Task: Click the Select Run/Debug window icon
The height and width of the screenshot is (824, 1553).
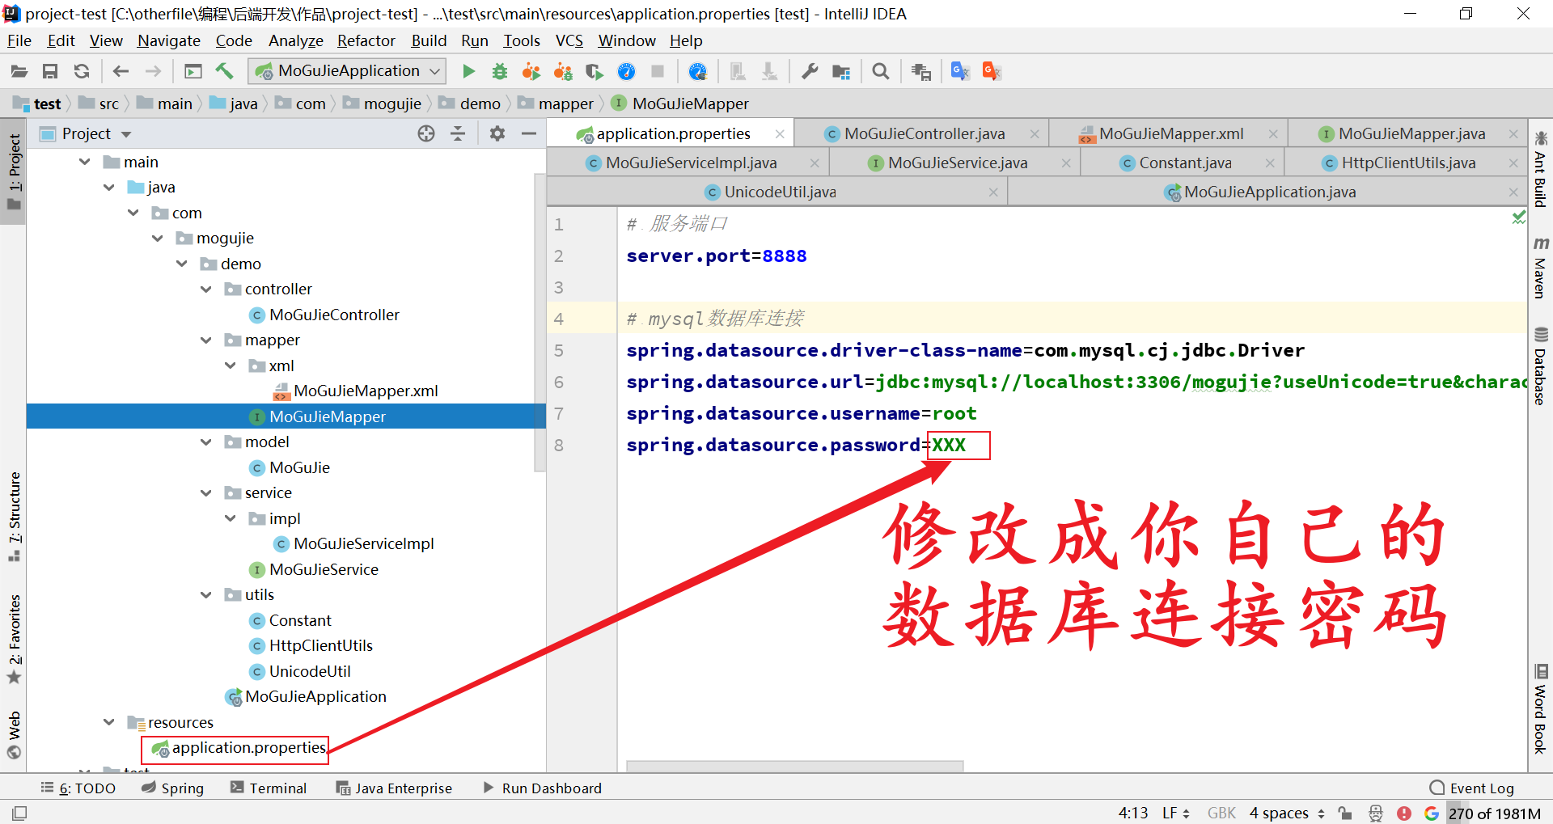Action: (x=193, y=71)
